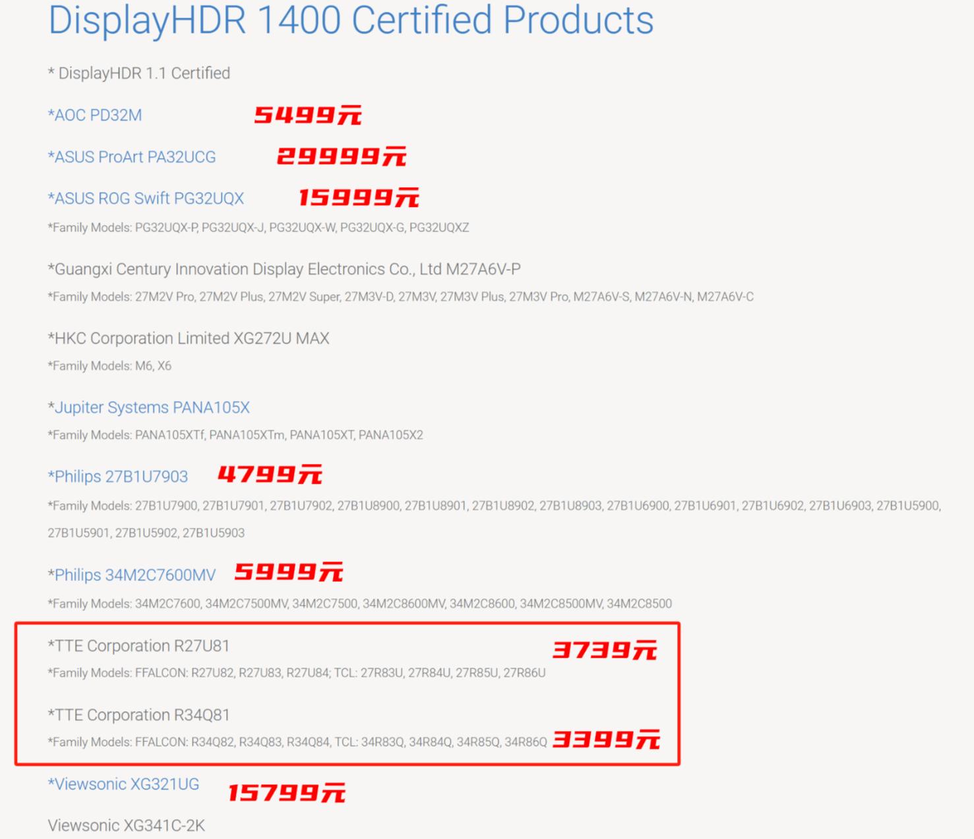Click the TTE Corporation R27U81 entry
The height and width of the screenshot is (839, 974).
[x=138, y=646]
